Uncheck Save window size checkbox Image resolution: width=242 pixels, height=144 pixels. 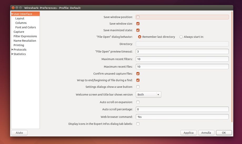(x=138, y=24)
